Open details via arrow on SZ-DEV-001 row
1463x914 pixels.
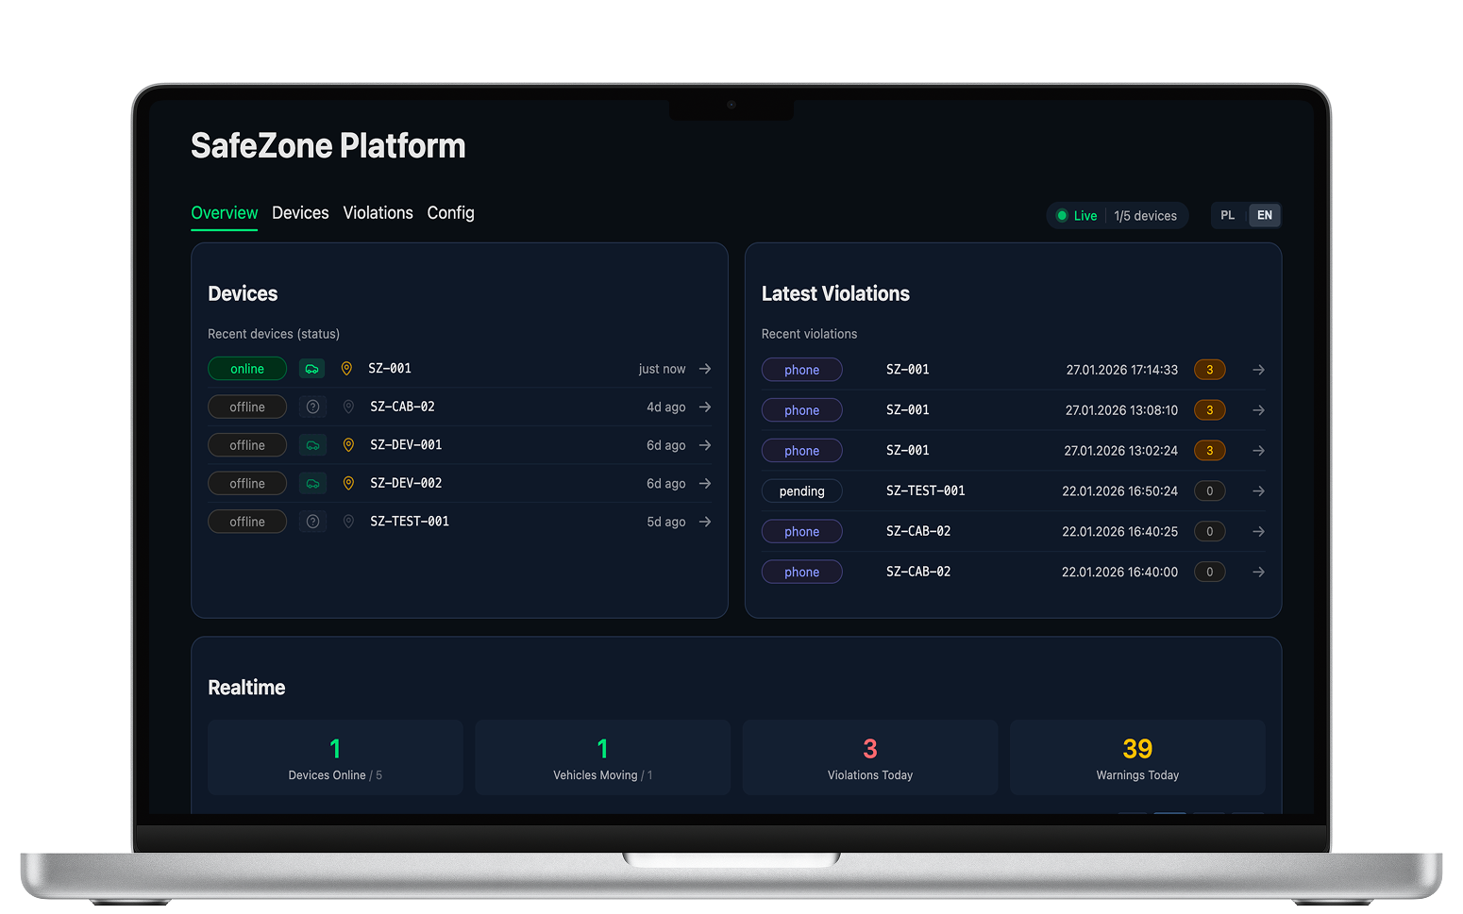coord(706,444)
